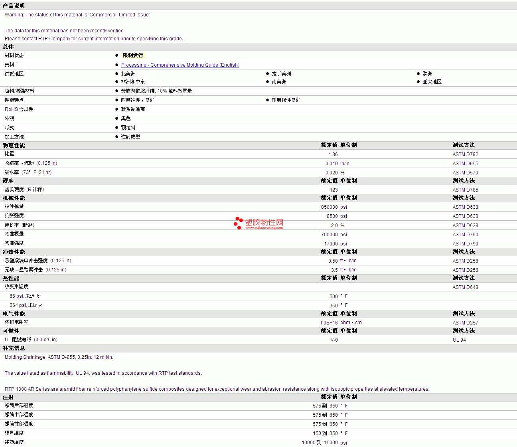517x447 pixels.
Task: Click the footnote superscript next to 资料
Action: (x=17, y=63)
